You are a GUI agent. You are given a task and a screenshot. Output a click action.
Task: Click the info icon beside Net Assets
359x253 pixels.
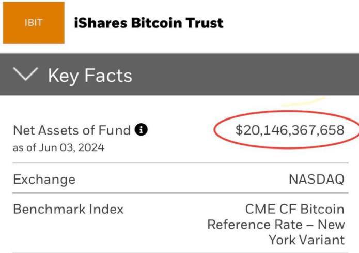coord(142,130)
